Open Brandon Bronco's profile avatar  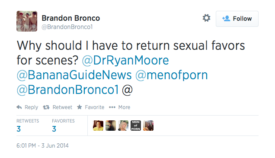point(27,21)
